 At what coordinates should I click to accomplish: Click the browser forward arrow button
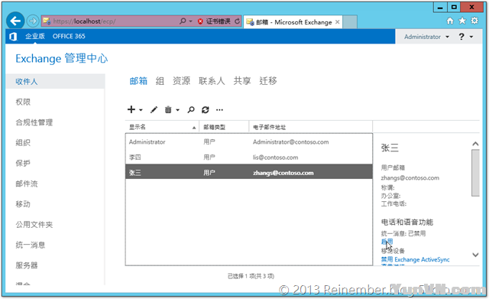tap(32, 21)
